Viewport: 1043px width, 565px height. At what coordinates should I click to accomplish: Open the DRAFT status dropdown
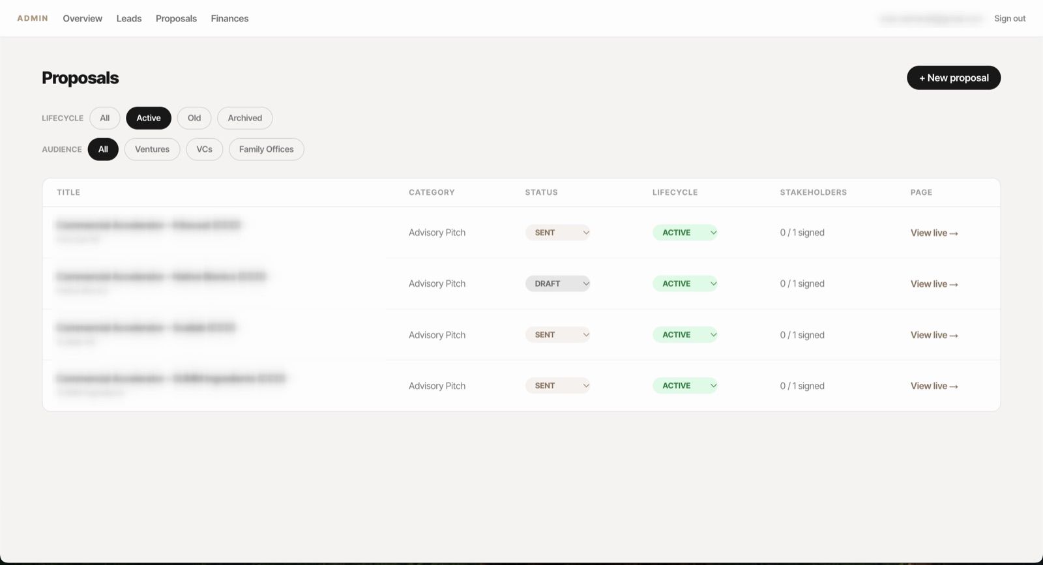coord(557,283)
